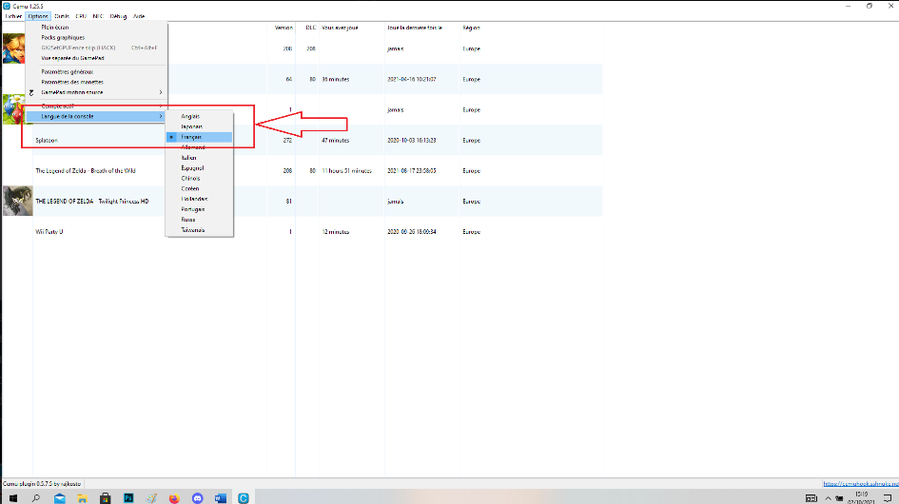Screen dimensions: 899x504
Task: Open the cemuhook website link
Action: pyautogui.click(x=859, y=483)
